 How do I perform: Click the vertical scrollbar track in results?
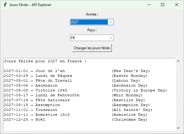[x=178, y=94]
